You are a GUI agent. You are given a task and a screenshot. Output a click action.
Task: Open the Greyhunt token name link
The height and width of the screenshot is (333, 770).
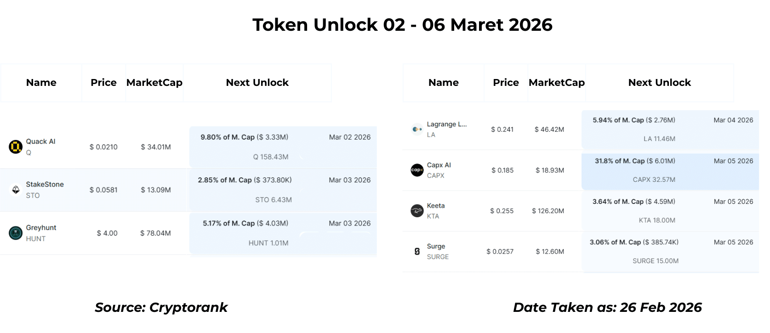coord(41,227)
